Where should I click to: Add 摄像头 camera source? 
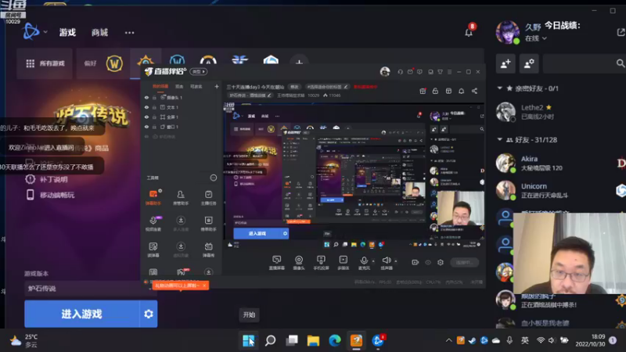299,263
